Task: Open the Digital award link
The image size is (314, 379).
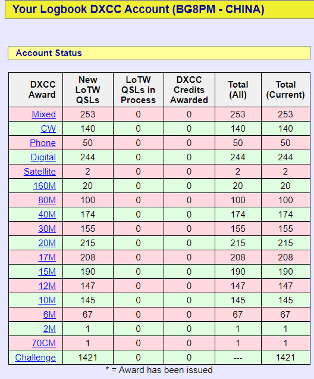Action: pyautogui.click(x=43, y=157)
